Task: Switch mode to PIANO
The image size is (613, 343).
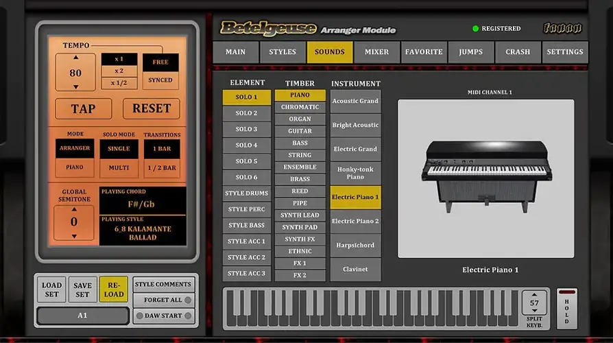Action: click(75, 167)
